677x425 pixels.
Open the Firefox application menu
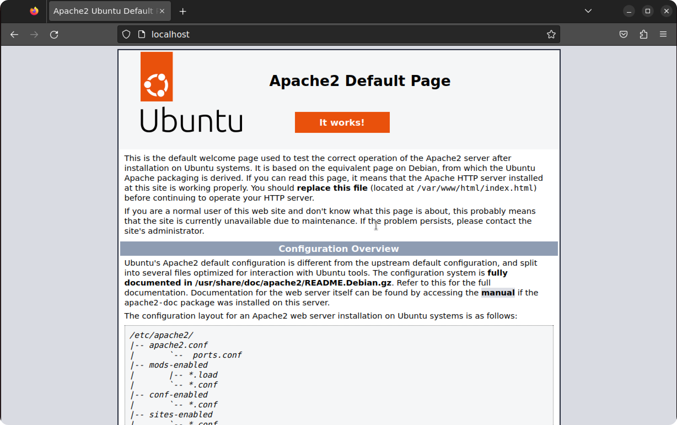(x=663, y=34)
